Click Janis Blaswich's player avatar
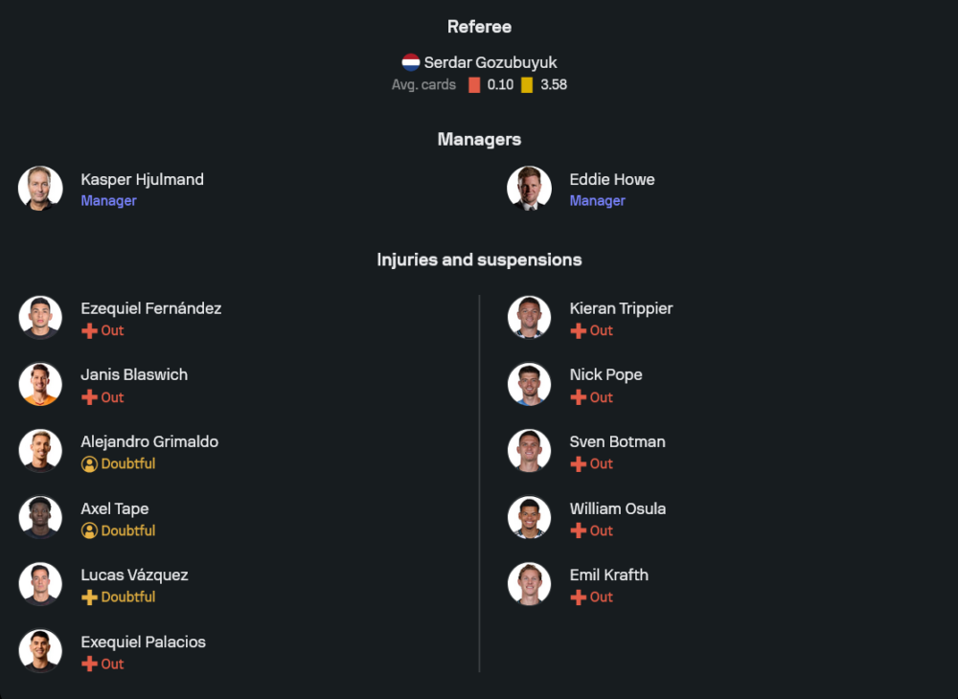Image resolution: width=958 pixels, height=699 pixels. pos(40,385)
